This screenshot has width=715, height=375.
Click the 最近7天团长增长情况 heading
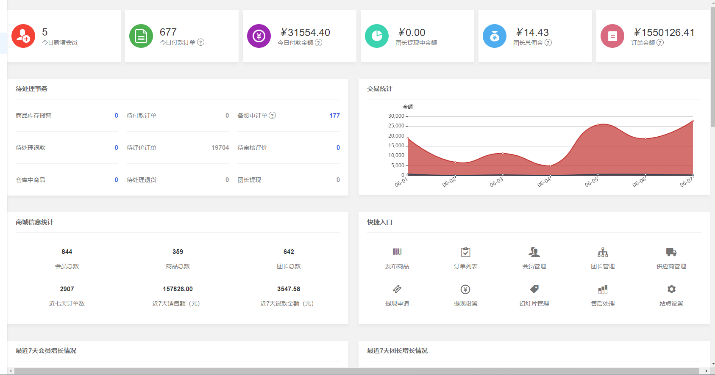(398, 351)
